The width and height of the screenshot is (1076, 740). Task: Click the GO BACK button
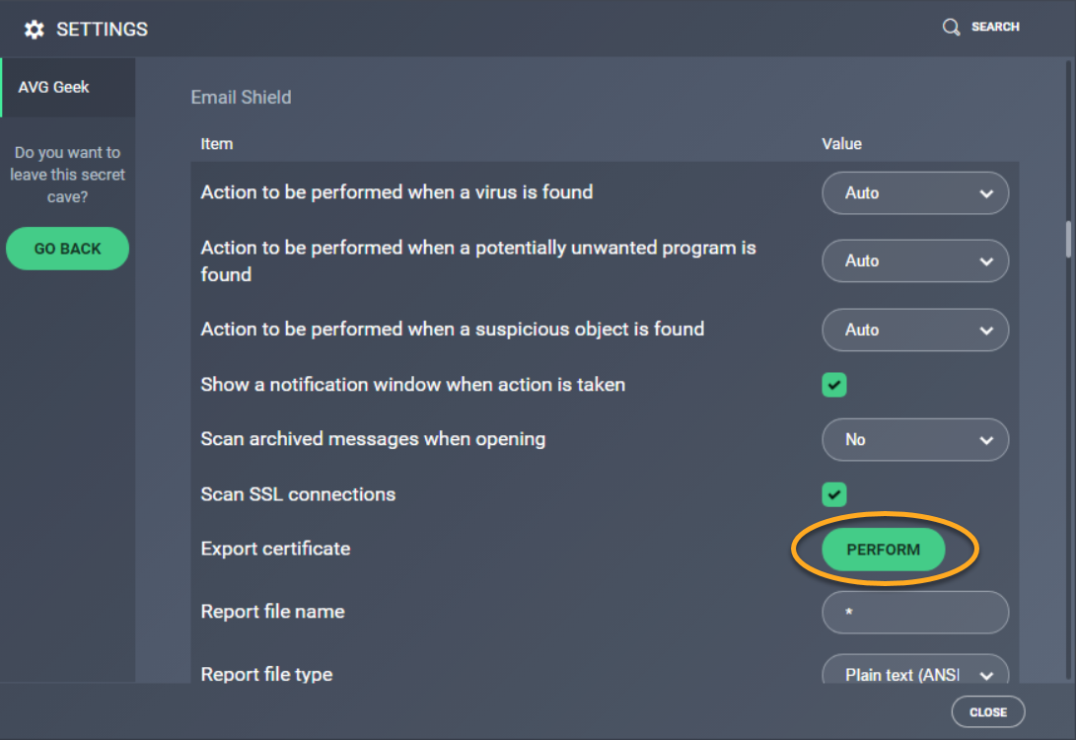[67, 249]
